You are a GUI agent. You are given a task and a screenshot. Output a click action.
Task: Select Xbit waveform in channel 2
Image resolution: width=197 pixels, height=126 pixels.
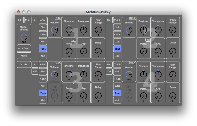[117, 41]
